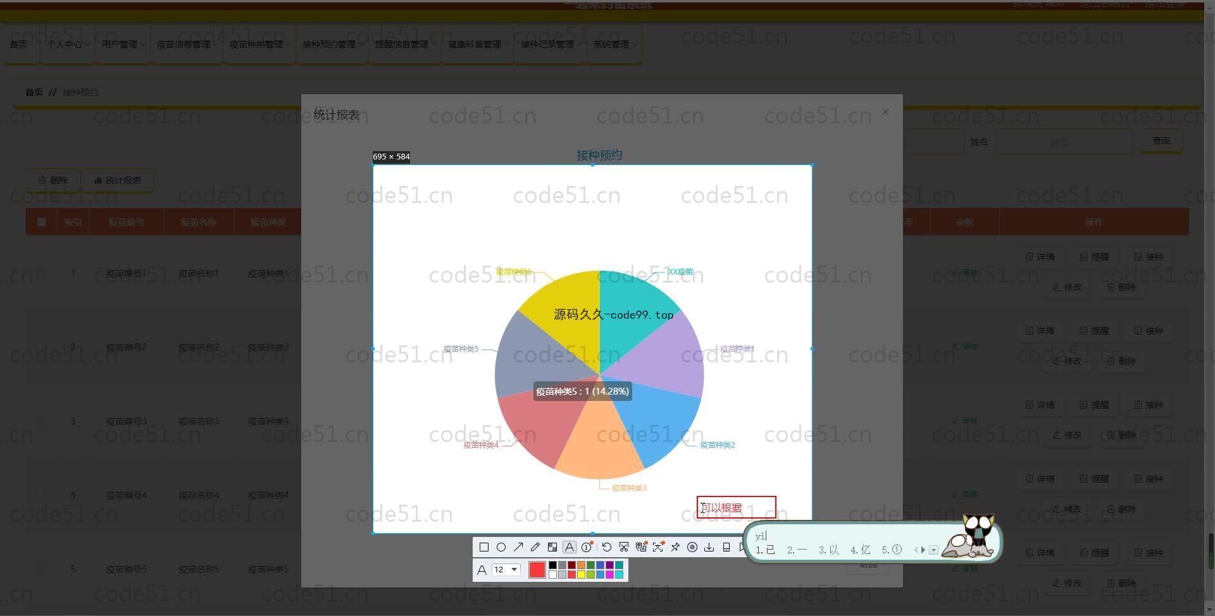Choose IME candidate 4 亿
1215x616 pixels.
[860, 550]
